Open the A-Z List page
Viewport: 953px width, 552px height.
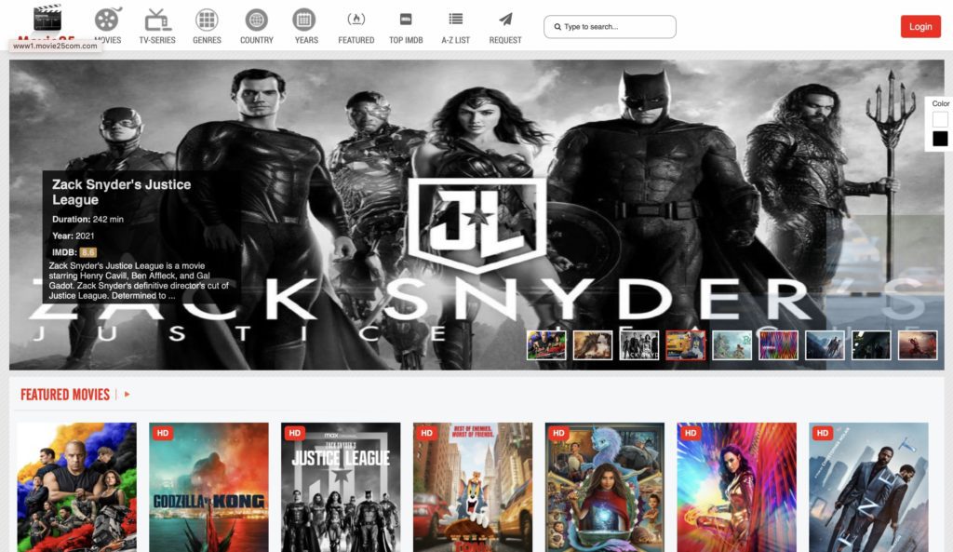[x=456, y=25]
